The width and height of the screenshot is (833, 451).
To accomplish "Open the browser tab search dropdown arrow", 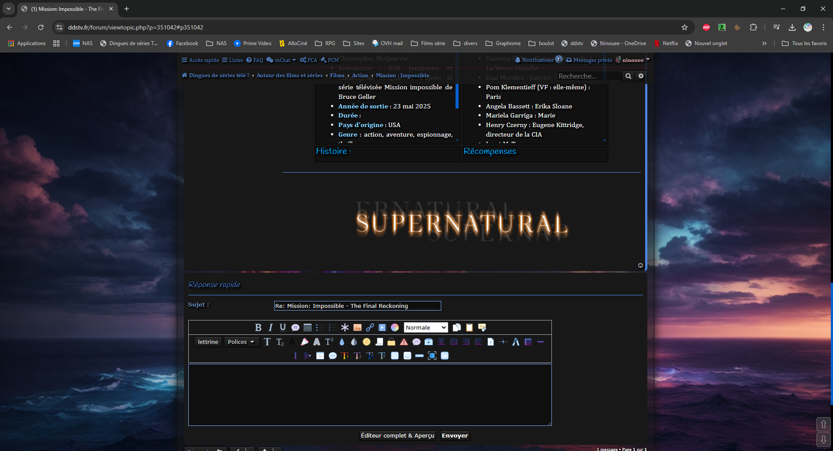I will pos(9,9).
